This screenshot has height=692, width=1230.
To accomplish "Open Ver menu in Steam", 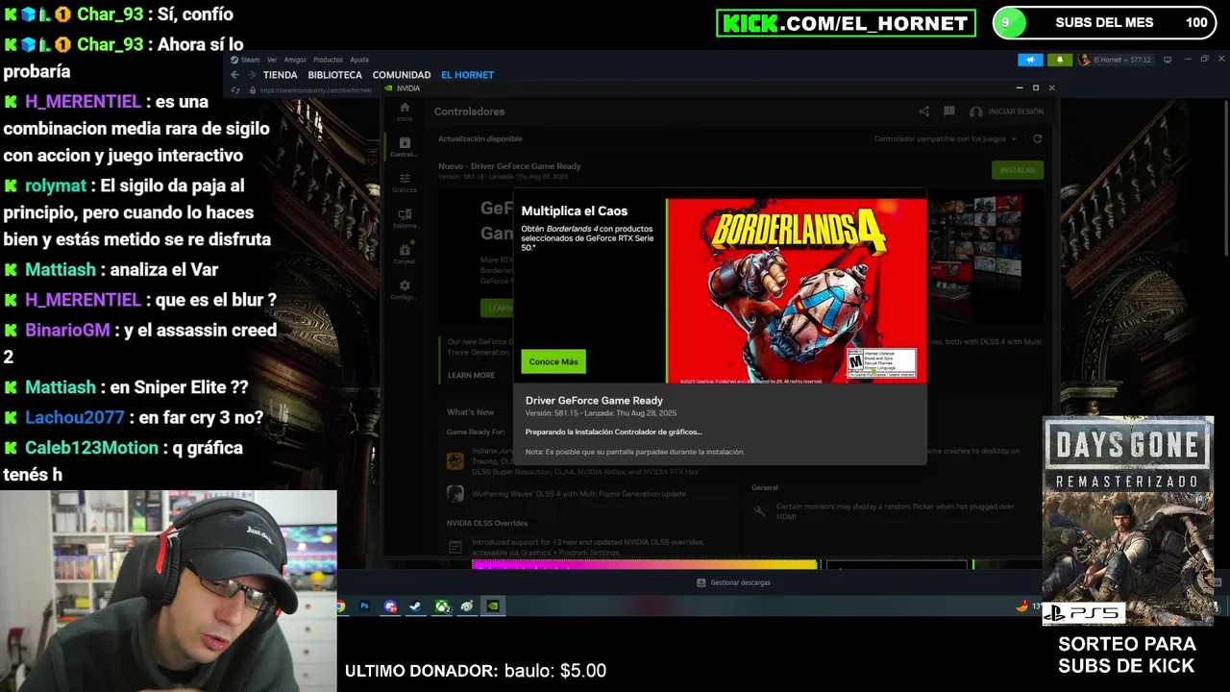I will point(272,60).
